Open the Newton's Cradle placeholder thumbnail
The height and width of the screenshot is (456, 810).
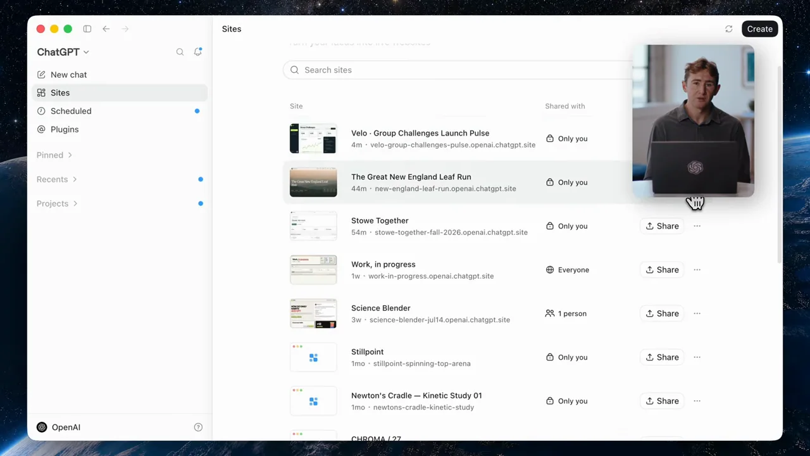tap(313, 401)
